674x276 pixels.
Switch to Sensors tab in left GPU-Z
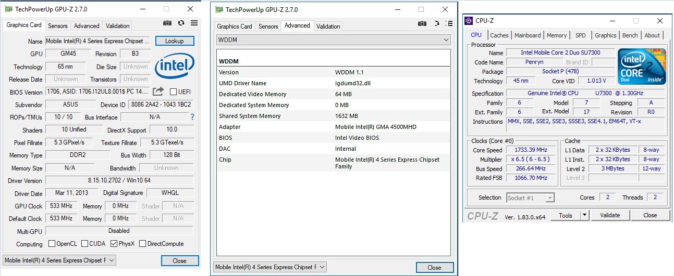57,25
